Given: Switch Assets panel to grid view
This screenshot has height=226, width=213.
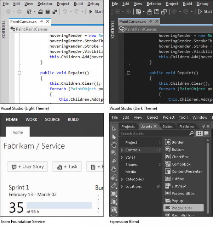Looking at the screenshot, I should [x=199, y=133].
